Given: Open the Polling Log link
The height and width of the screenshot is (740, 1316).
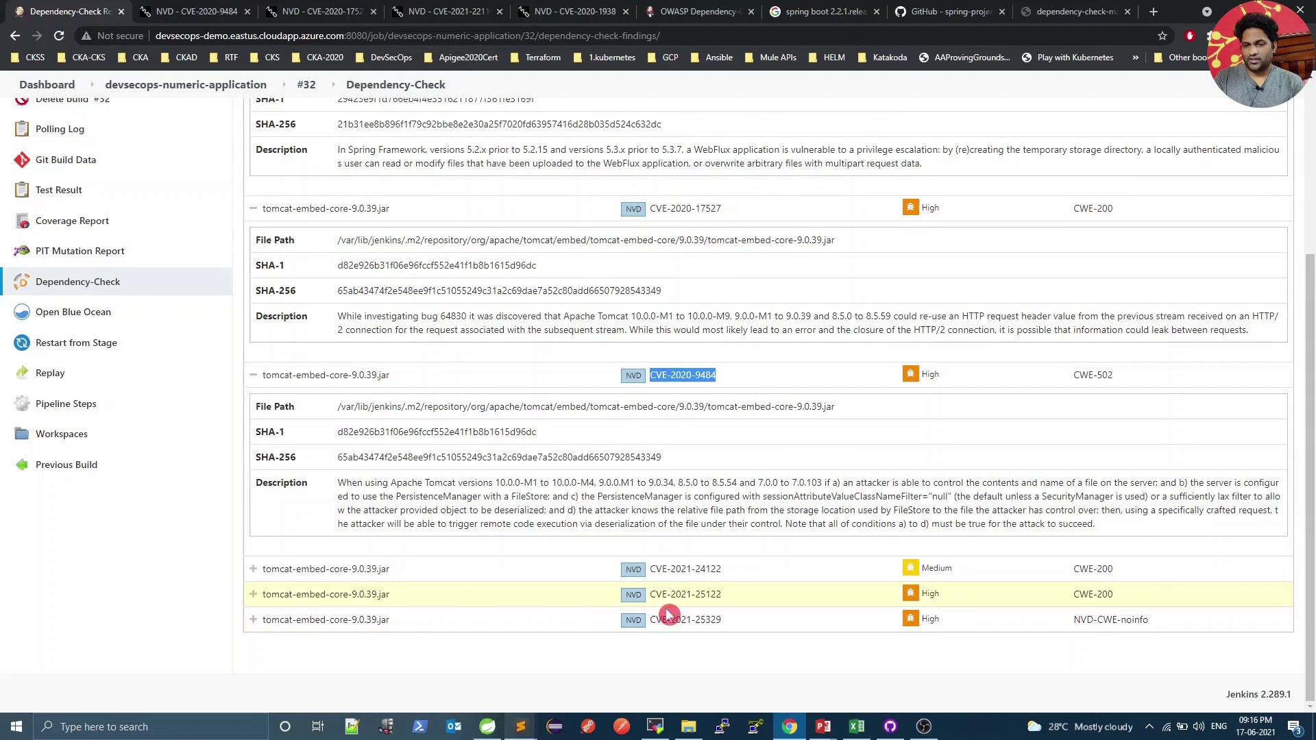Looking at the screenshot, I should coord(60,129).
